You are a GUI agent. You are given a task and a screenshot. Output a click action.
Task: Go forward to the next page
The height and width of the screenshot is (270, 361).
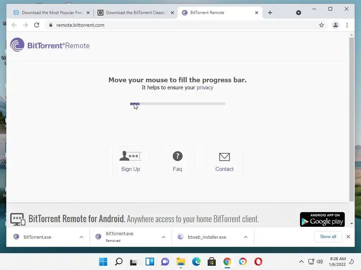(25, 25)
